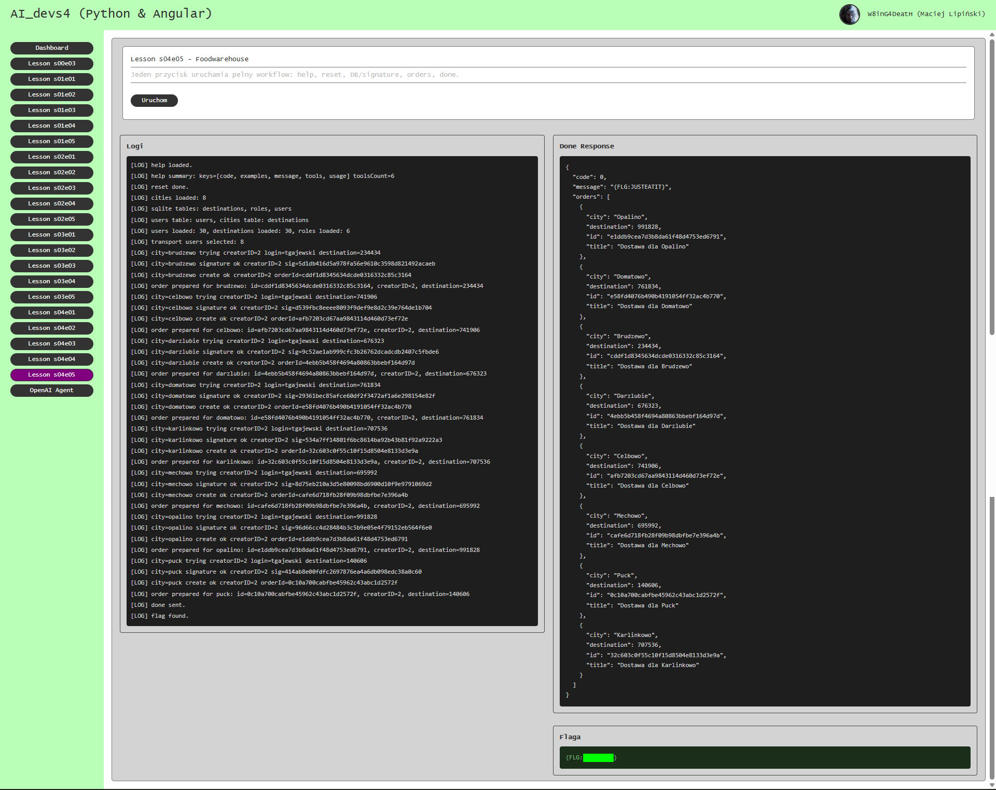Open the Dashboard menu item

52,48
